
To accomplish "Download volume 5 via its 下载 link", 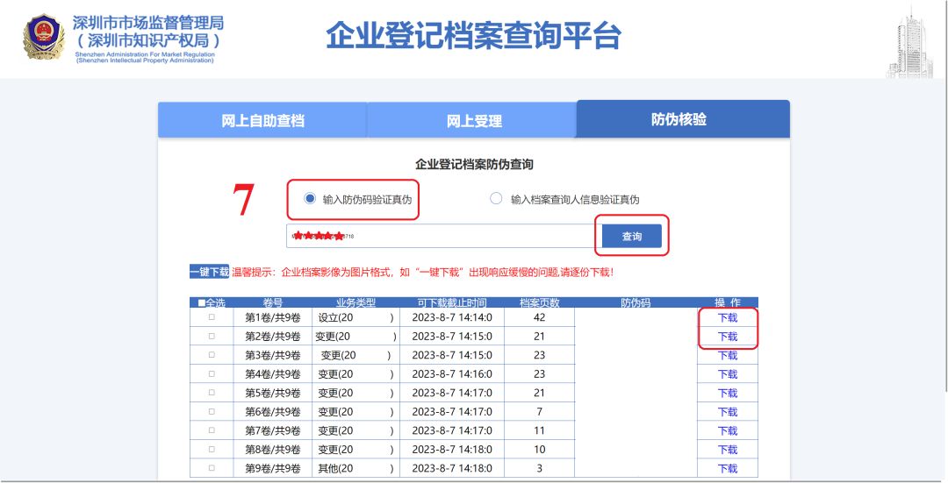I will coord(728,393).
